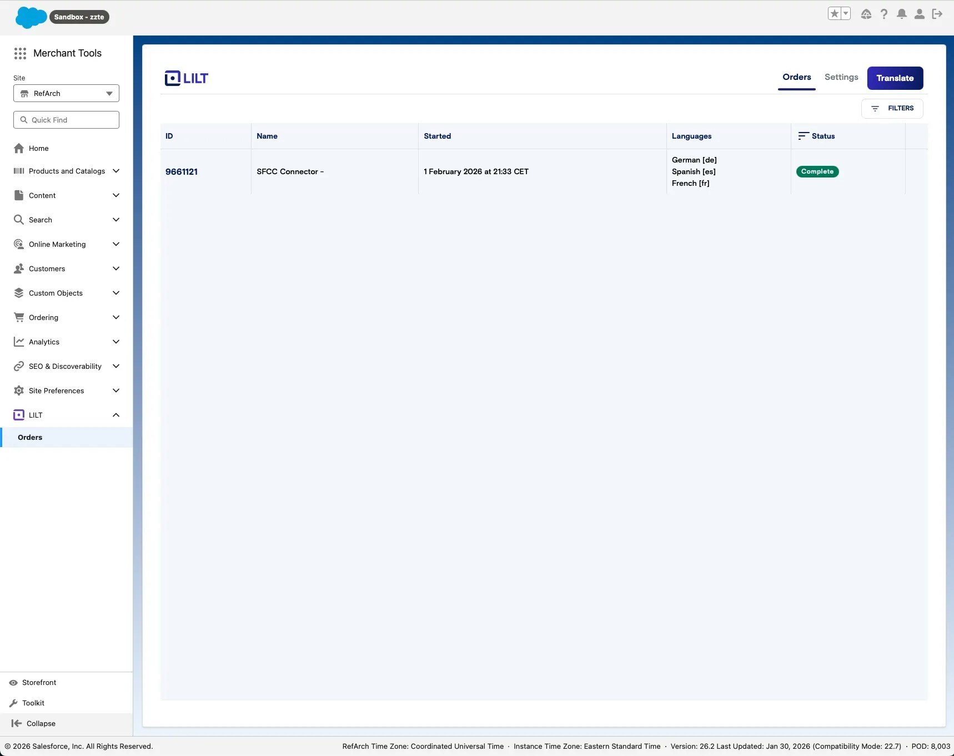Click the Toolkit wrench icon
954x756 pixels.
click(13, 703)
